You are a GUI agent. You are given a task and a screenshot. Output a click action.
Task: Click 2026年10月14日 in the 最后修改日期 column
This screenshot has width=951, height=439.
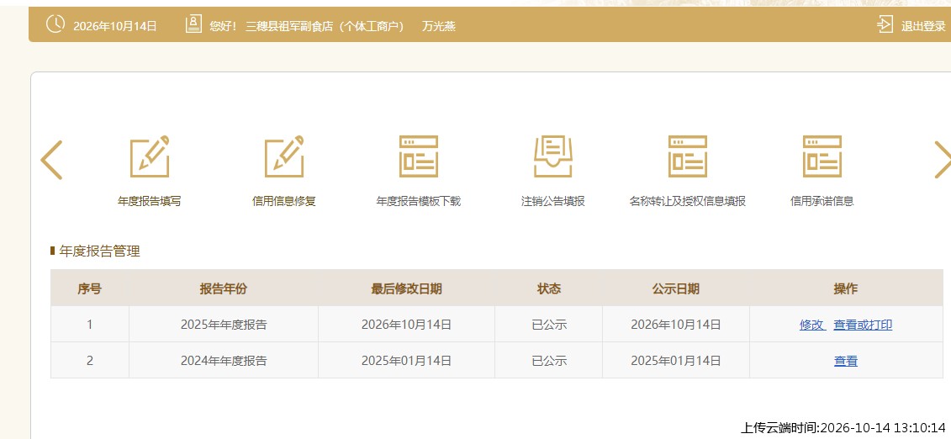[406, 325]
